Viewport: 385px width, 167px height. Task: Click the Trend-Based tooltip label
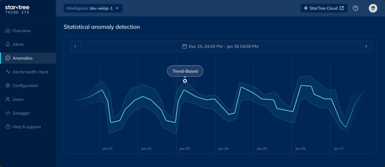(185, 71)
